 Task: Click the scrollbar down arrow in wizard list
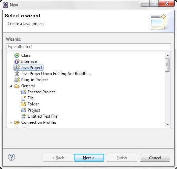point(168,125)
